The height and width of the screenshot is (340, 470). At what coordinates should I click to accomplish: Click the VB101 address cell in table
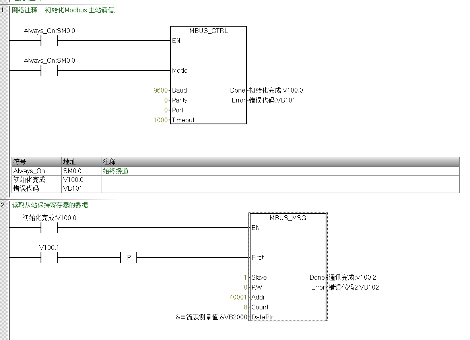72,188
